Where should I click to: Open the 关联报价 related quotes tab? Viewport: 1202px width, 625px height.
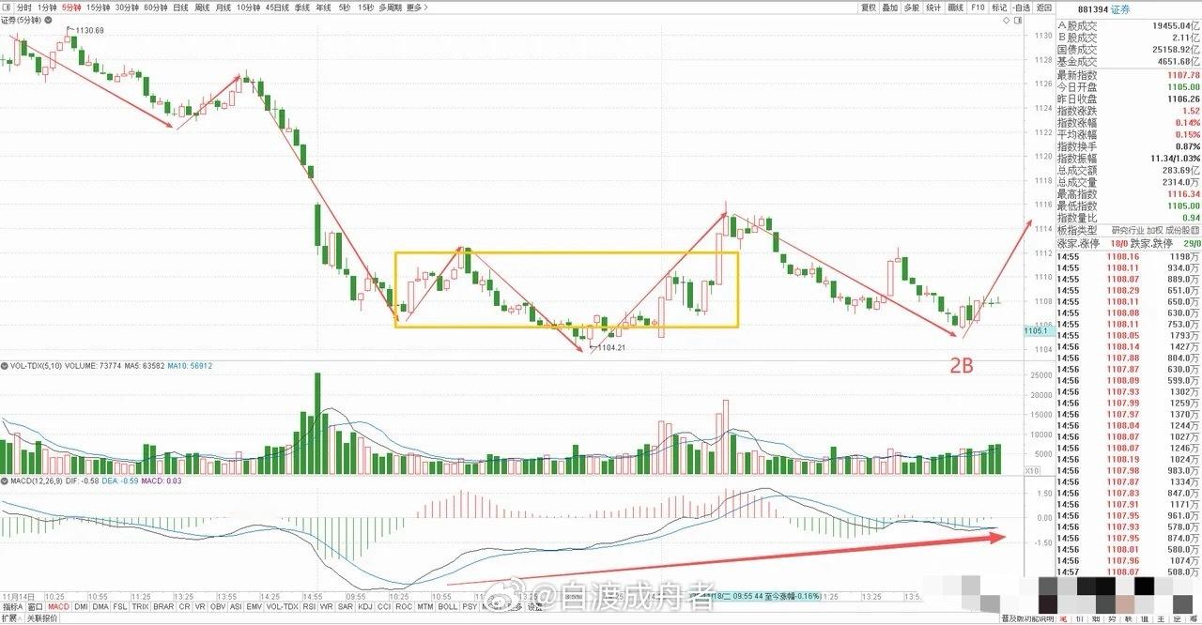pyautogui.click(x=42, y=617)
